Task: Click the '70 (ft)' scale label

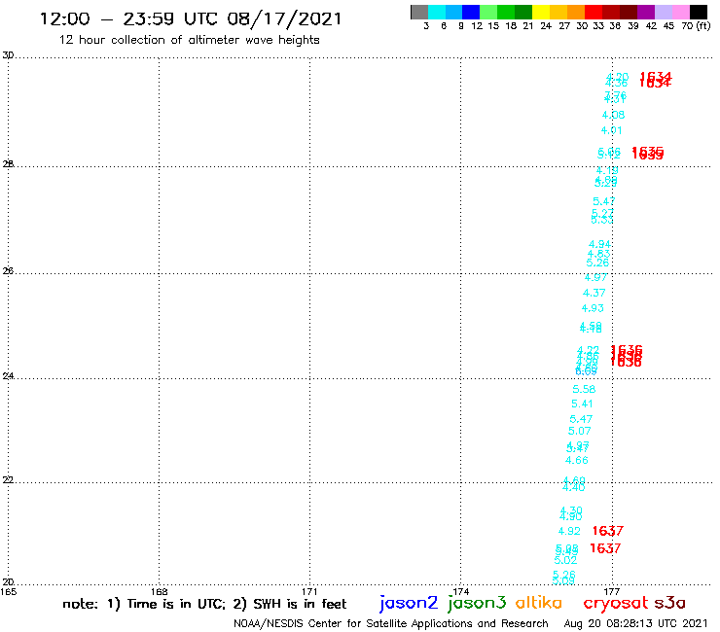Action: click(x=696, y=26)
